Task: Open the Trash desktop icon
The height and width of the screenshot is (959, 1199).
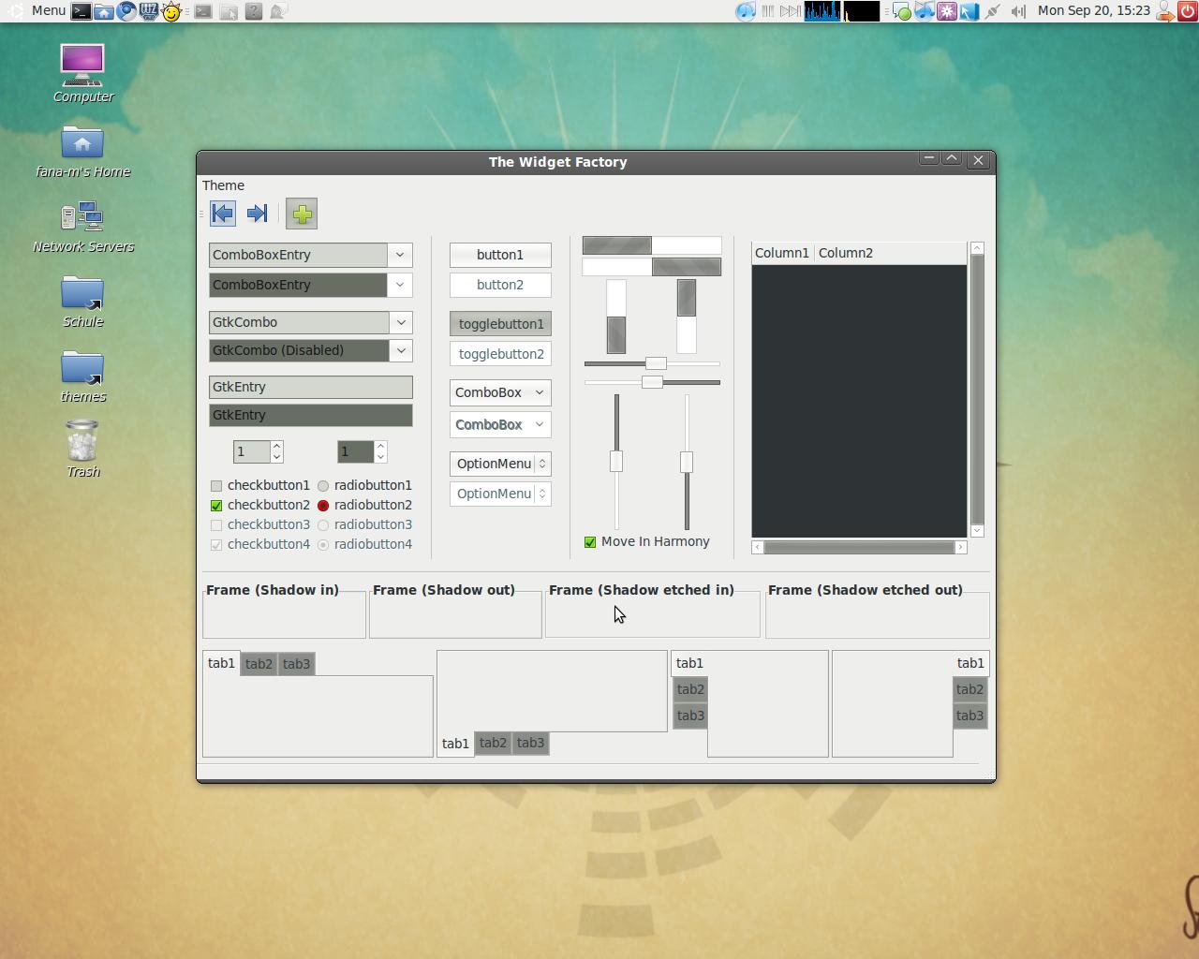Action: coord(83,450)
